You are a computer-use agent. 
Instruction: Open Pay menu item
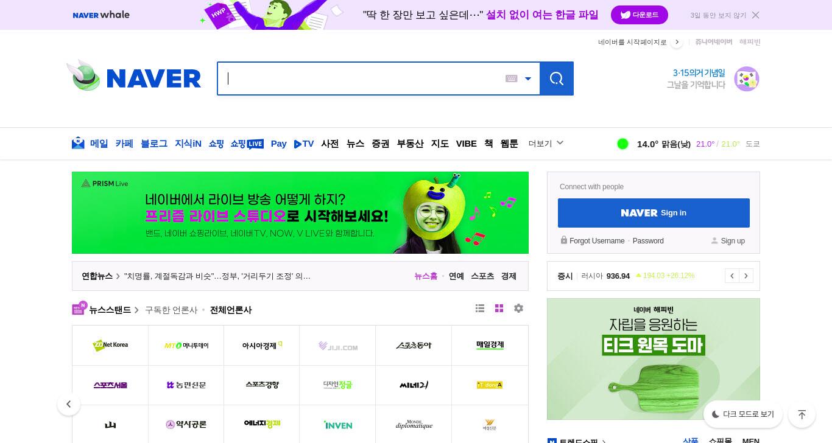279,144
